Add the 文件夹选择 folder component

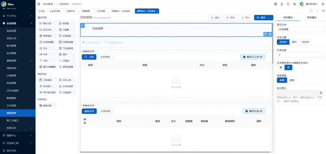click(66, 86)
